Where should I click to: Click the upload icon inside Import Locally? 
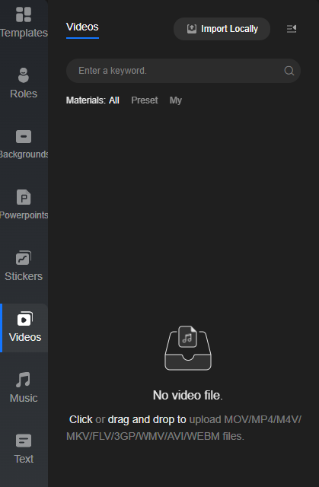point(192,29)
